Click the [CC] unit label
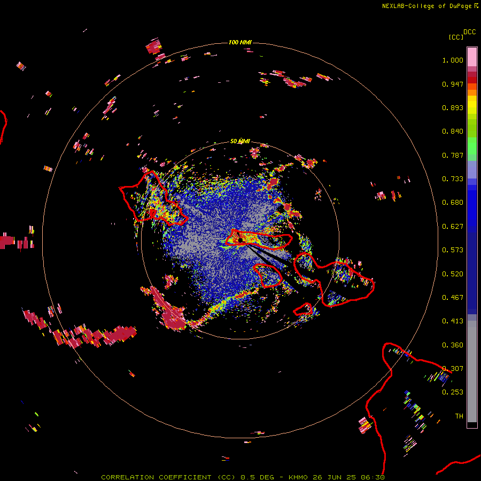 pyautogui.click(x=456, y=37)
